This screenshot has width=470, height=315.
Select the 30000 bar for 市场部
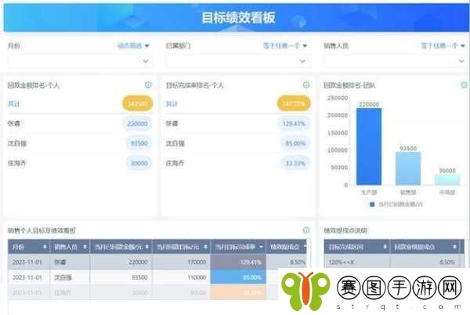447,179
